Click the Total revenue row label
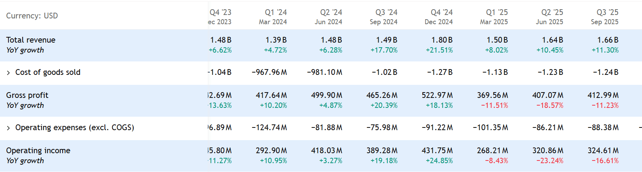The height and width of the screenshot is (172, 642). click(x=31, y=40)
